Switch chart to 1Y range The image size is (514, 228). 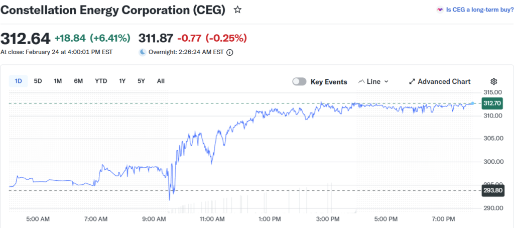(x=122, y=81)
